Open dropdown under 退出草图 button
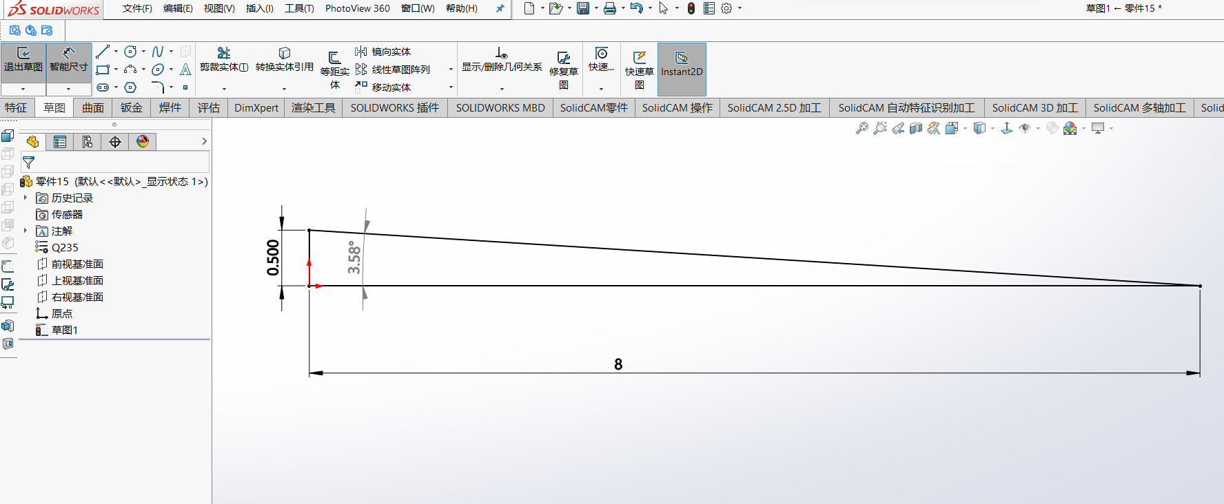The height and width of the screenshot is (504, 1224). click(x=23, y=89)
